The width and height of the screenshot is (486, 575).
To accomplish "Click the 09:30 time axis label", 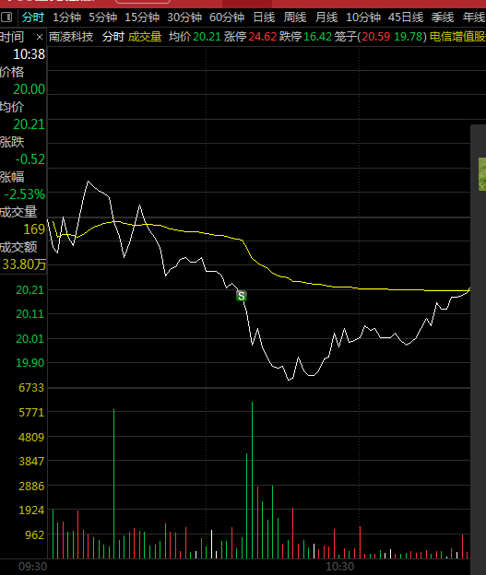I will 32,567.
